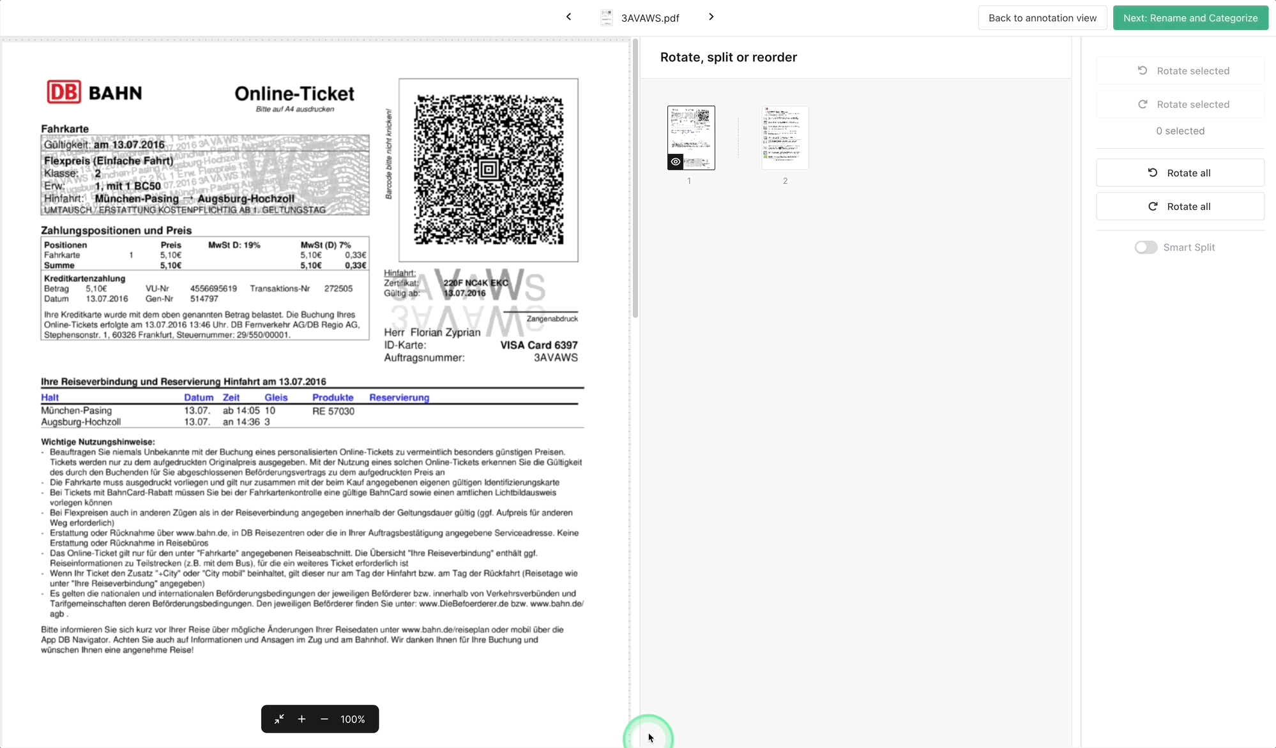The width and height of the screenshot is (1276, 748).
Task: Select the 'Rotate, split or reorder' panel header
Action: pos(729,57)
